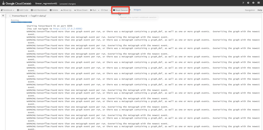Delete the current cell

click(54, 10)
